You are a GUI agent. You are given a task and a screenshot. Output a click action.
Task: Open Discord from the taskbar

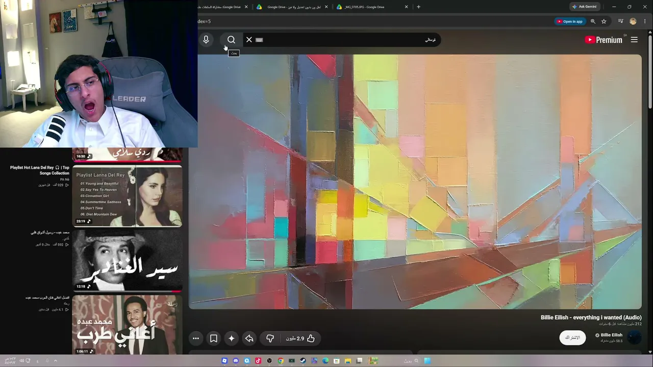tap(236, 361)
